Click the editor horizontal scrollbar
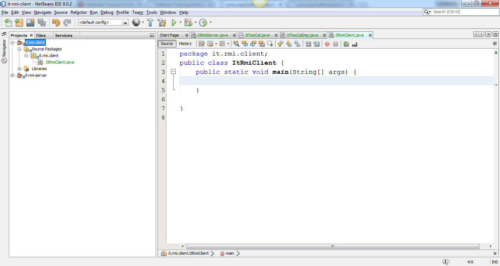This screenshot has height=266, width=500. (x=333, y=246)
